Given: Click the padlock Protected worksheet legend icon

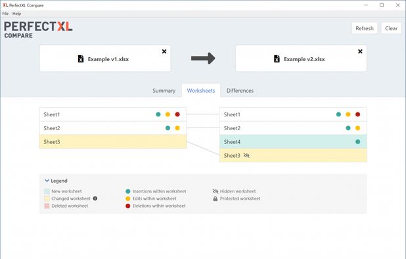Looking at the screenshot, I should pos(215,199).
